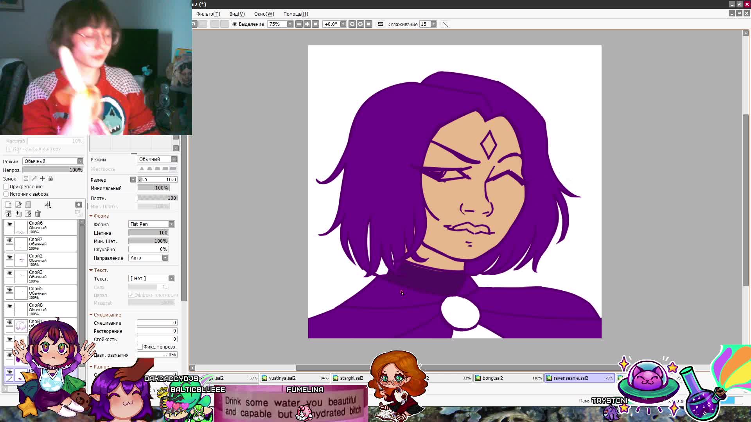Open the Форма Flat Pen dropdown
The image size is (751, 422).
point(151,224)
